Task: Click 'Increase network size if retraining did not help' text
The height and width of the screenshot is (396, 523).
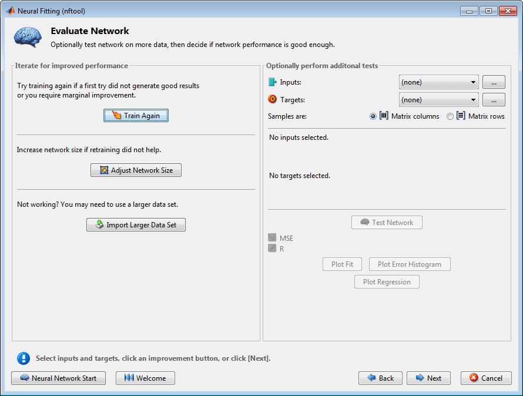Action: click(89, 150)
